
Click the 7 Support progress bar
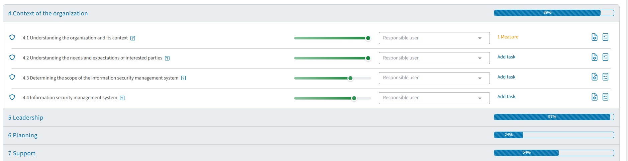tap(554, 153)
